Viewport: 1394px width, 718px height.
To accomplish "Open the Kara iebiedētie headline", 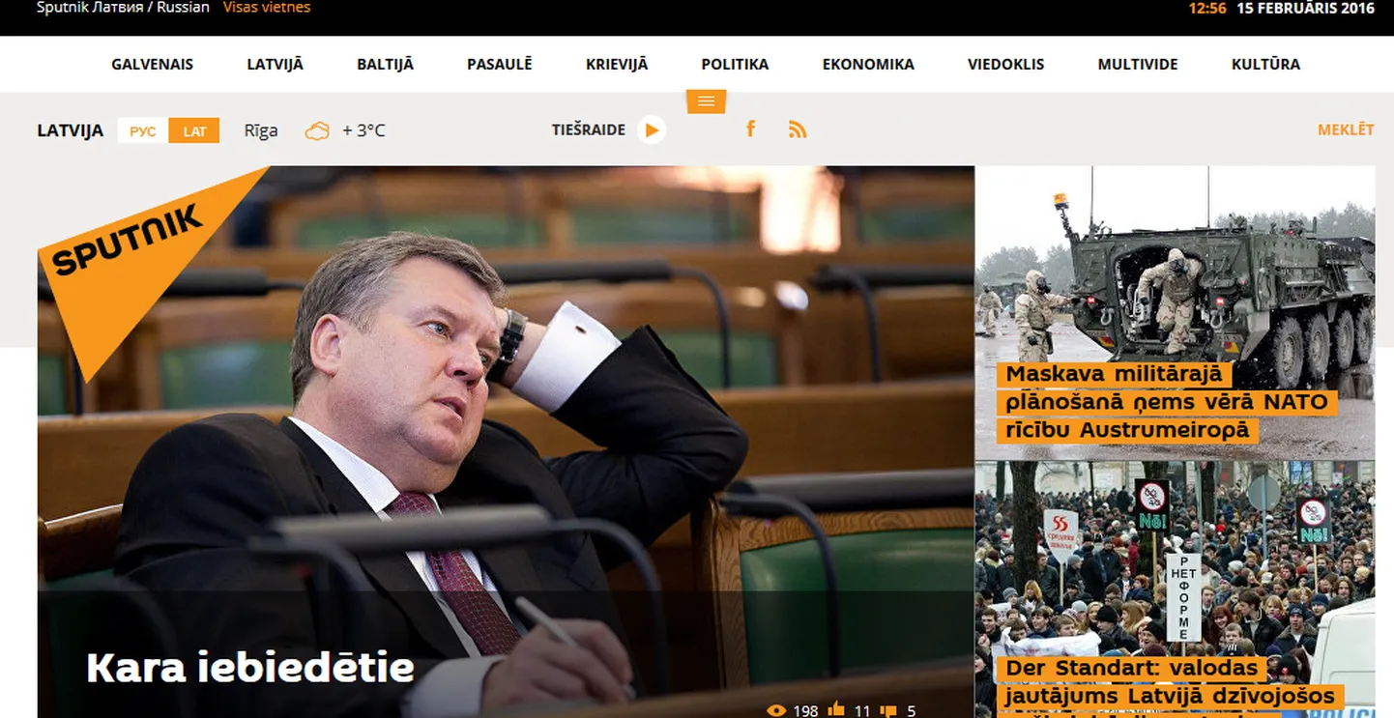I will (x=250, y=668).
